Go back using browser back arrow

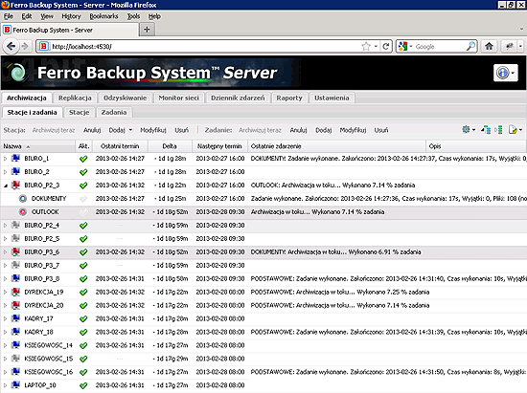pyautogui.click(x=11, y=46)
